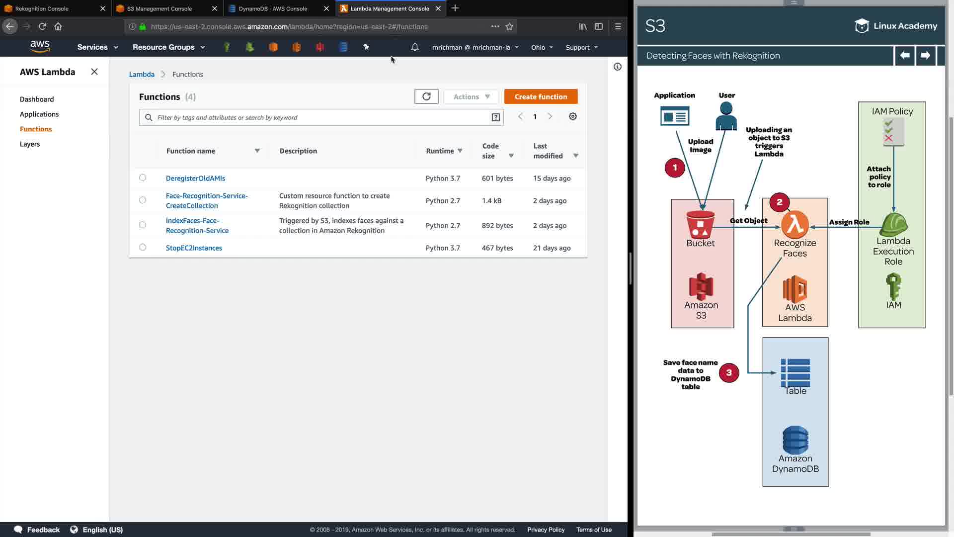Click the refresh functions list icon
Screen dimensions: 954x537
tap(426, 96)
